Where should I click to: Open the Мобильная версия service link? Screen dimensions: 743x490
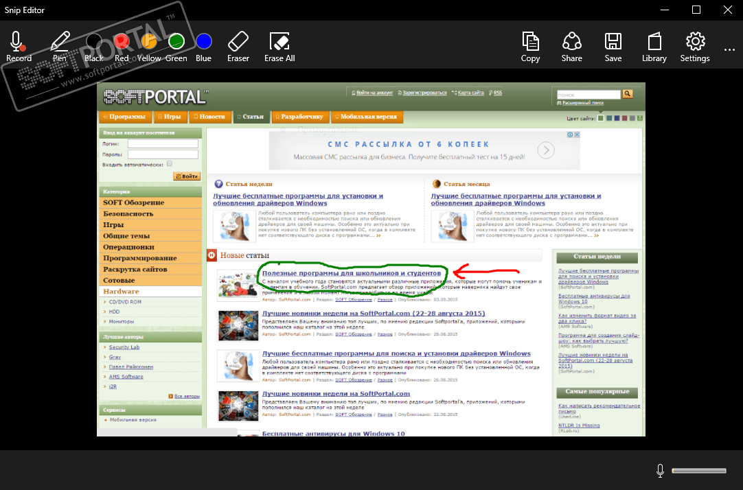coord(133,420)
